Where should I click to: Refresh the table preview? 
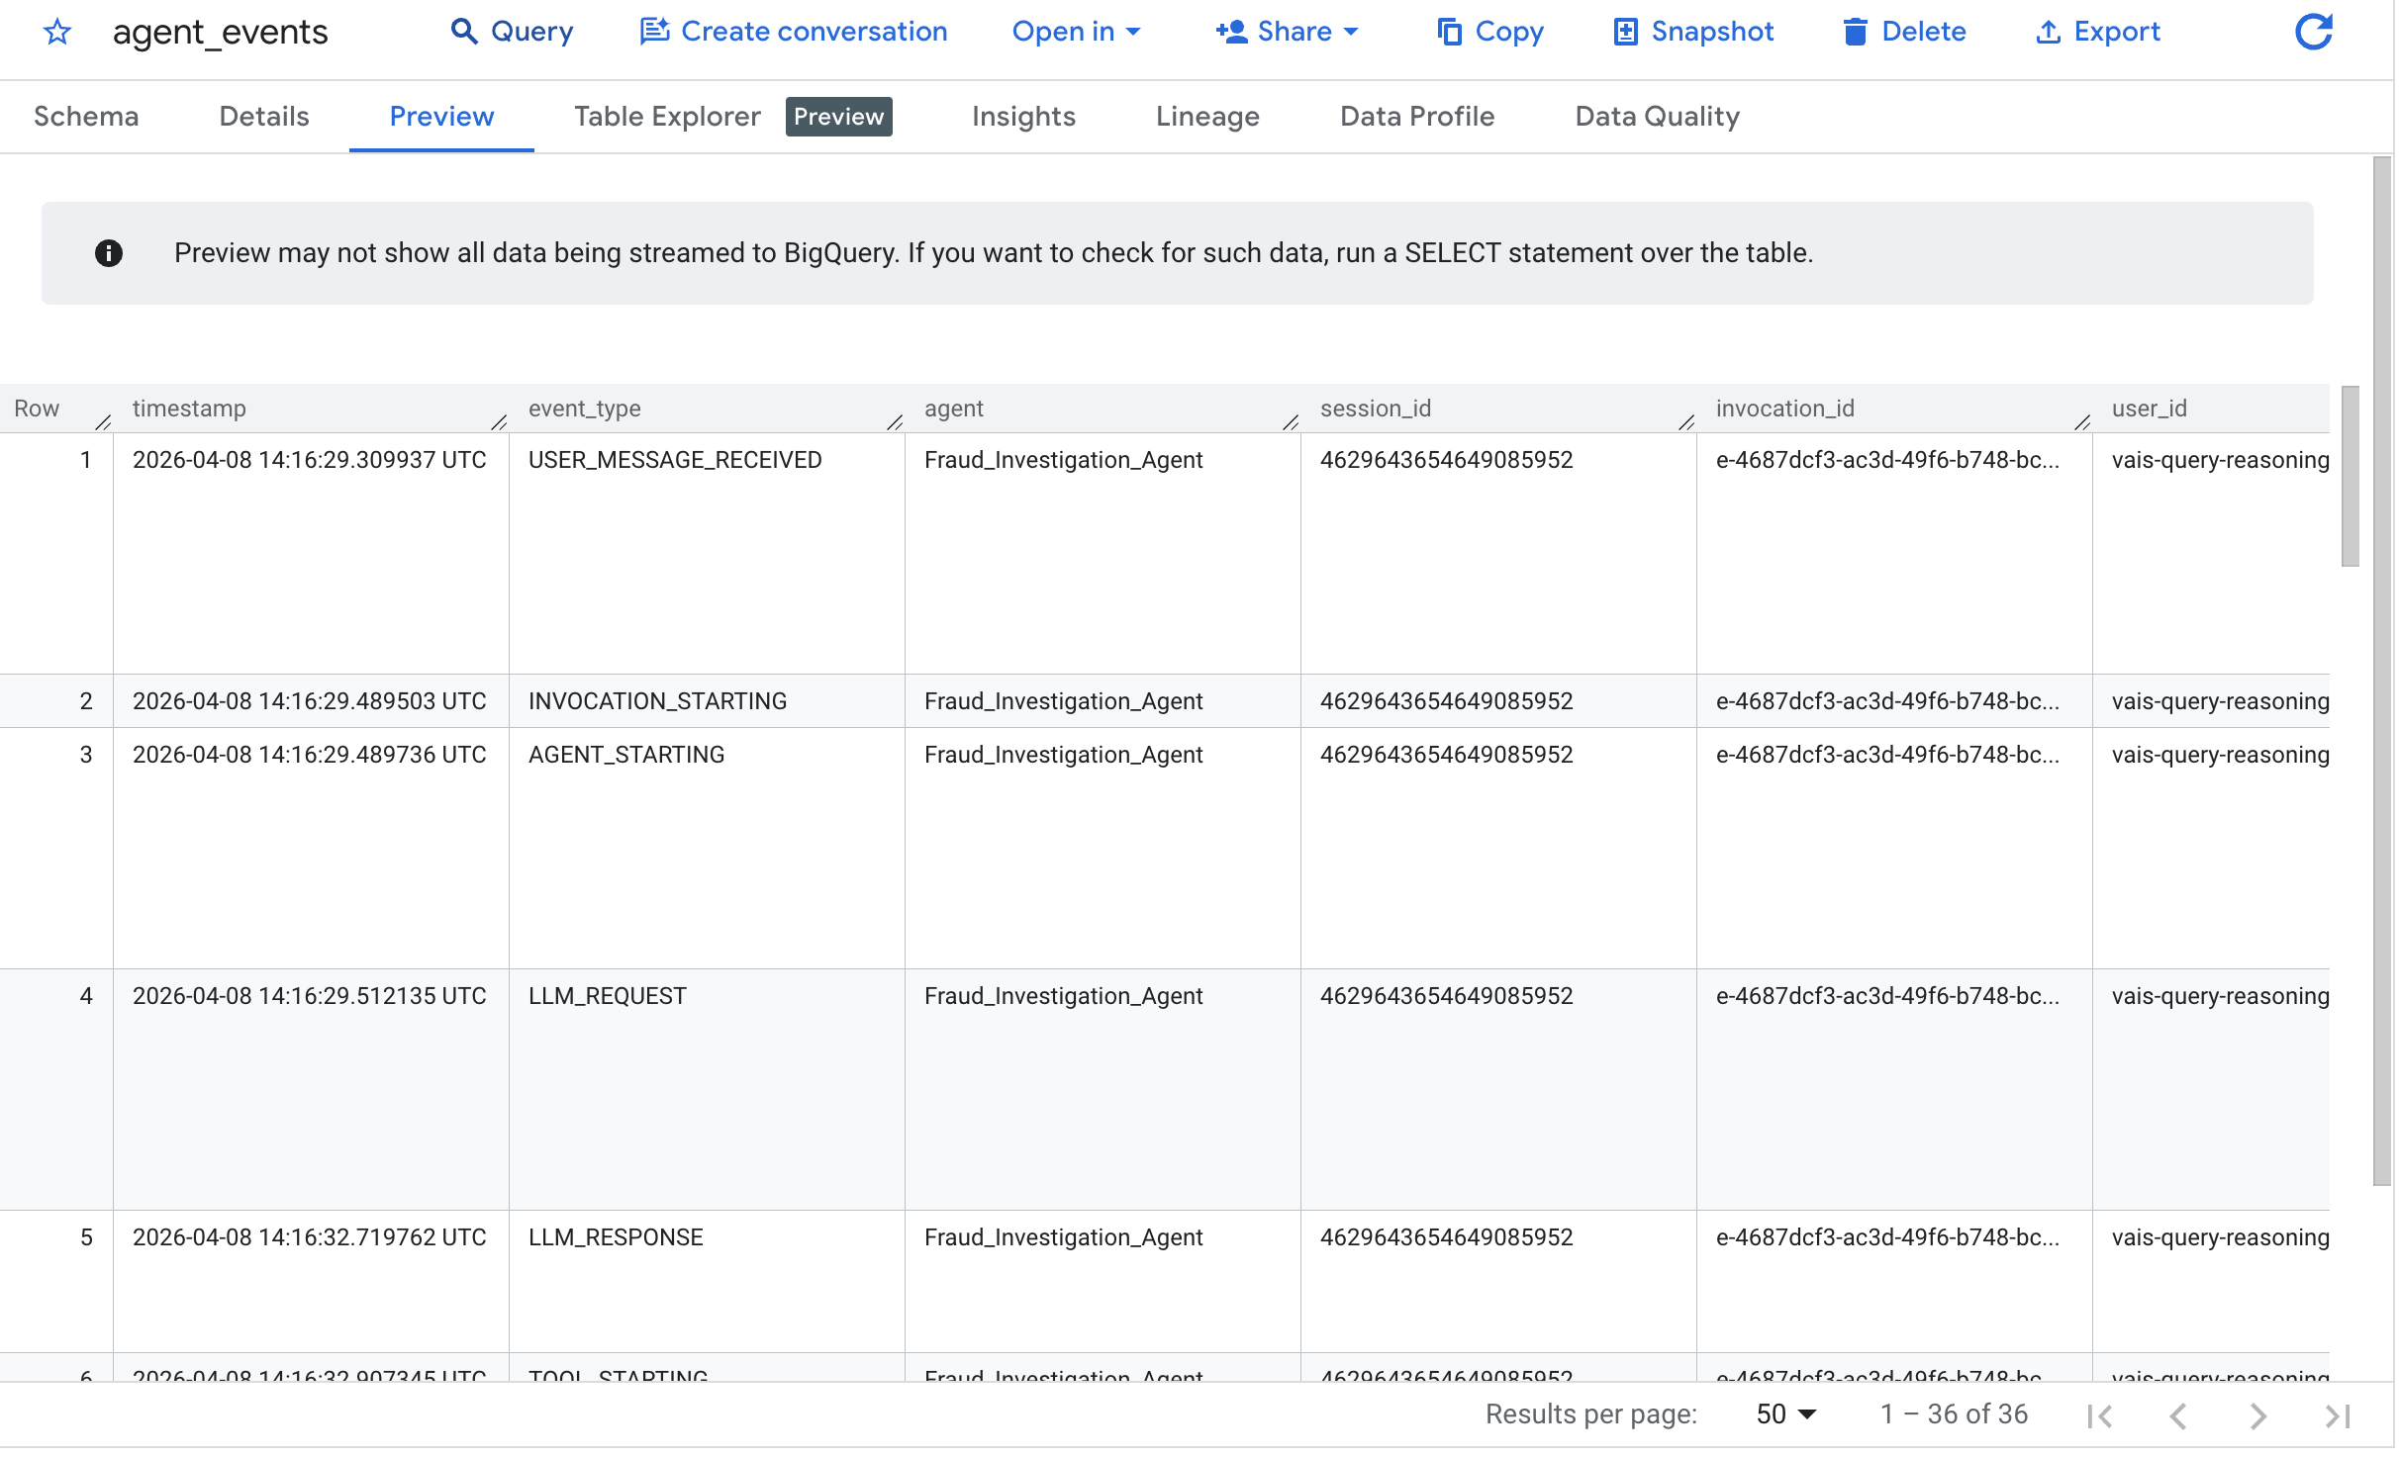click(2313, 32)
